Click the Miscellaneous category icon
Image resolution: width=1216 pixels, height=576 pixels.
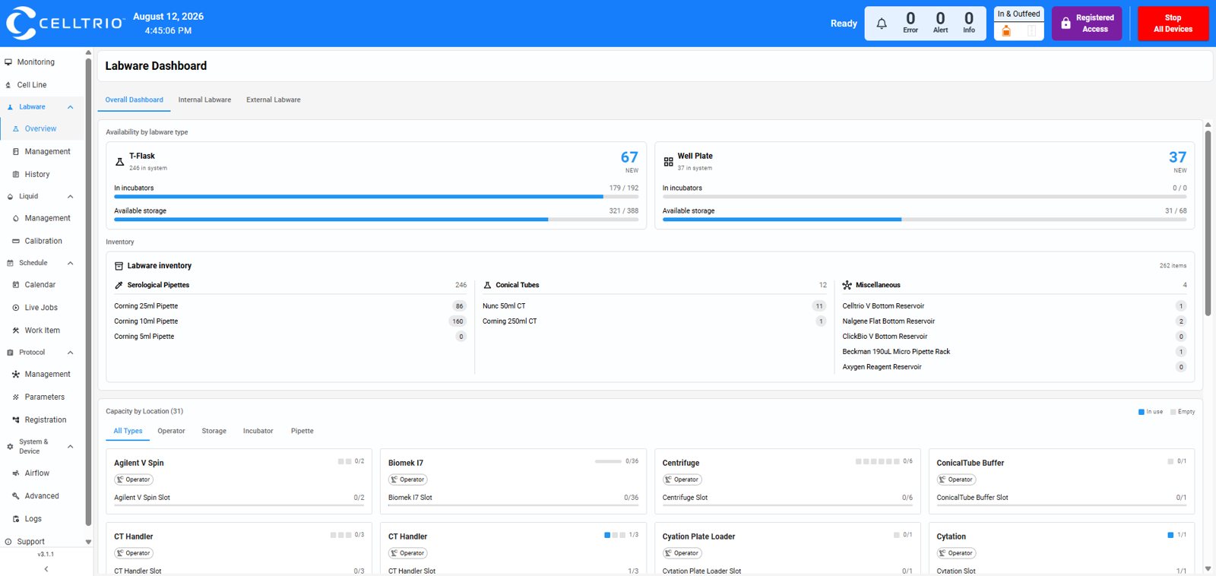847,285
